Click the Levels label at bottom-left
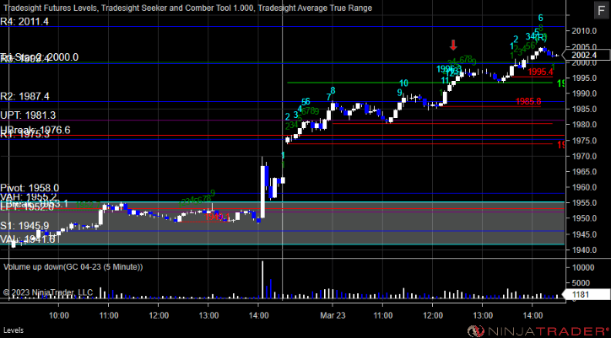This screenshot has width=611, height=338. (14, 330)
